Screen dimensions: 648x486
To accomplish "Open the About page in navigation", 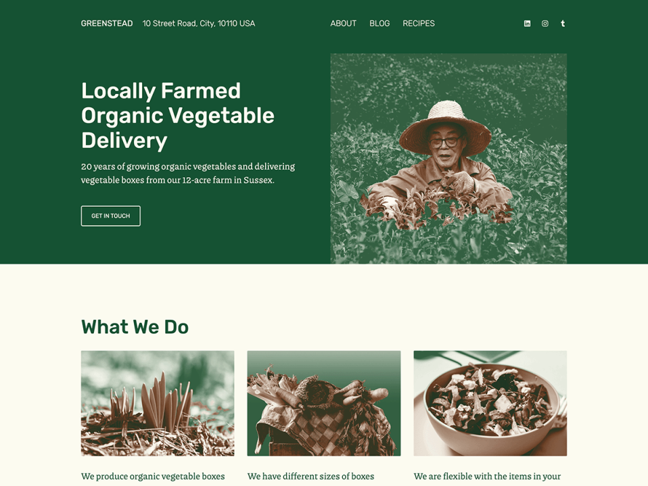I will point(343,24).
